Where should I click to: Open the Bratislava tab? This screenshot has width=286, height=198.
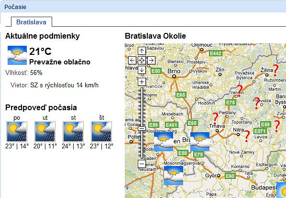32,22
